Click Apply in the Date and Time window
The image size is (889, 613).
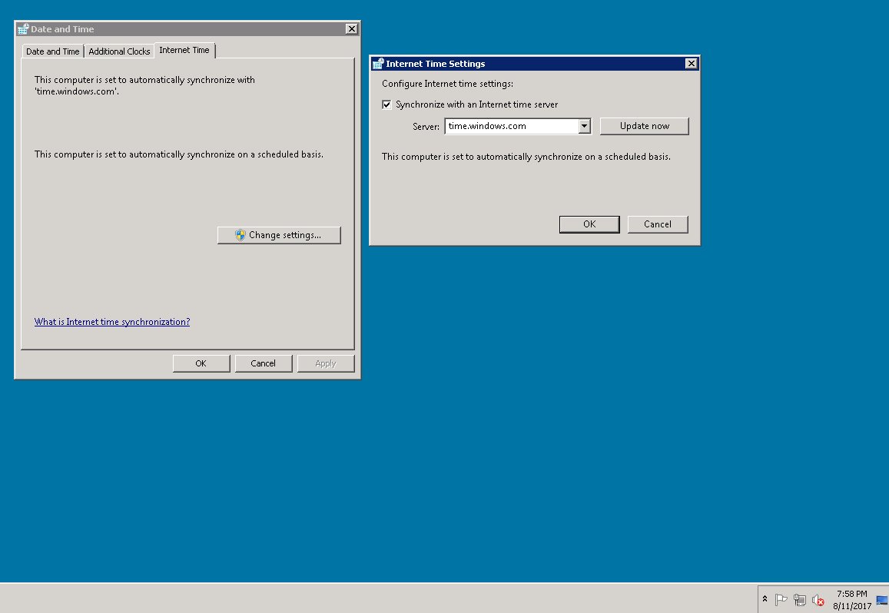point(326,363)
